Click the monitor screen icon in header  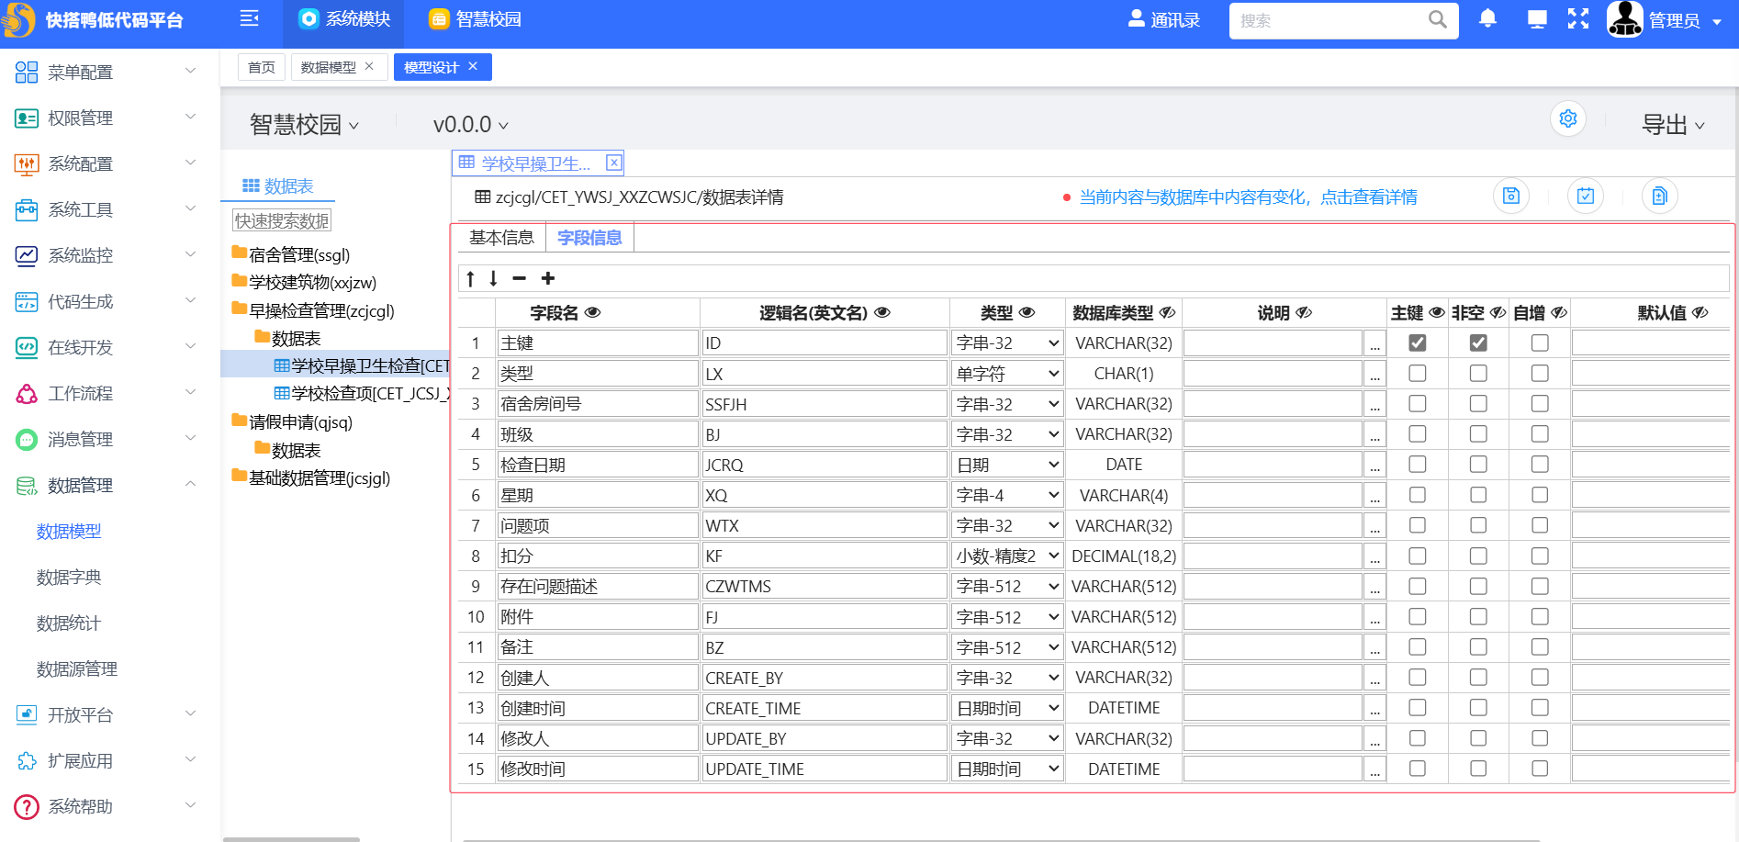pyautogui.click(x=1537, y=19)
